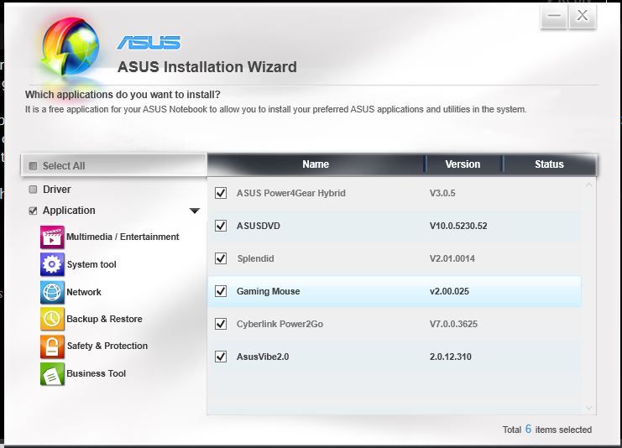Toggle the Select All checkbox

click(34, 166)
